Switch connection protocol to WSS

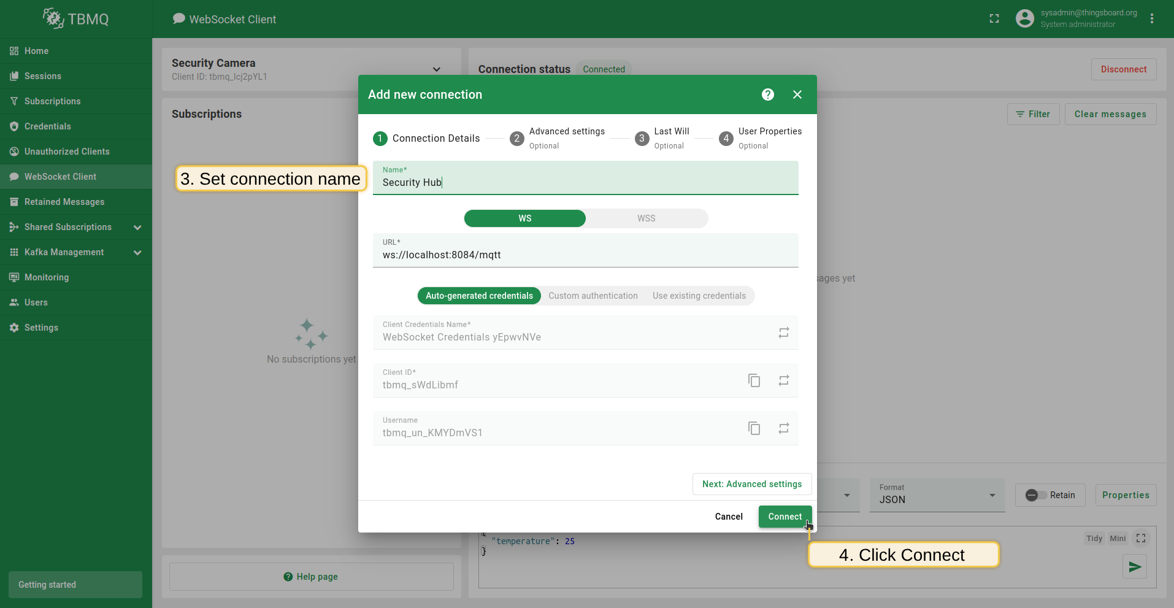tap(646, 218)
